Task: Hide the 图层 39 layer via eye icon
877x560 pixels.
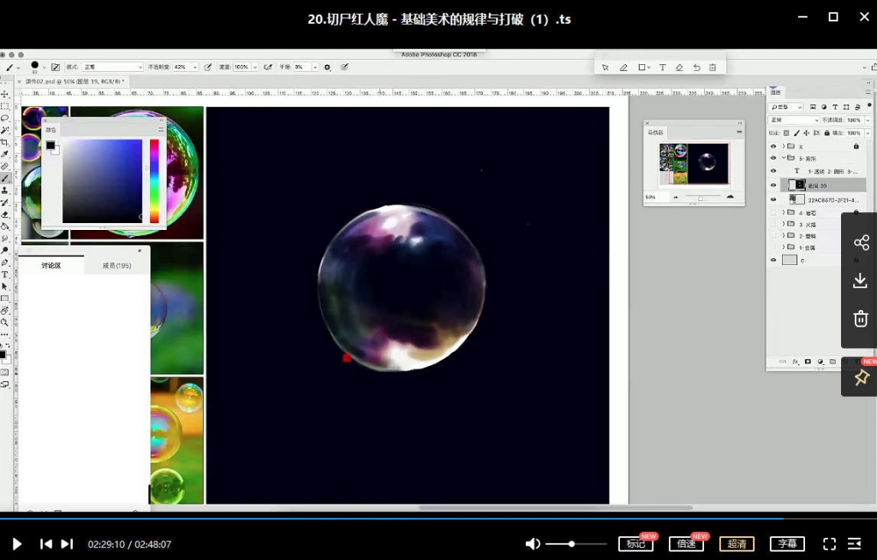Action: pyautogui.click(x=773, y=185)
